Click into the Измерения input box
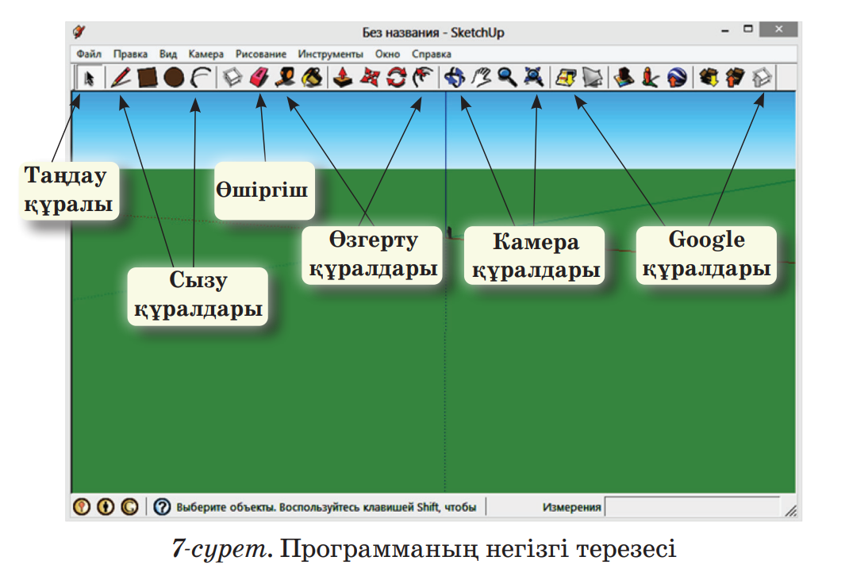This screenshot has width=849, height=576. [692, 507]
